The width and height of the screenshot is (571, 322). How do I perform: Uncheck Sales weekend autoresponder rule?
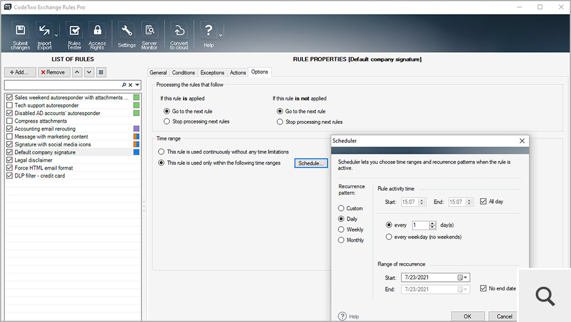point(10,97)
